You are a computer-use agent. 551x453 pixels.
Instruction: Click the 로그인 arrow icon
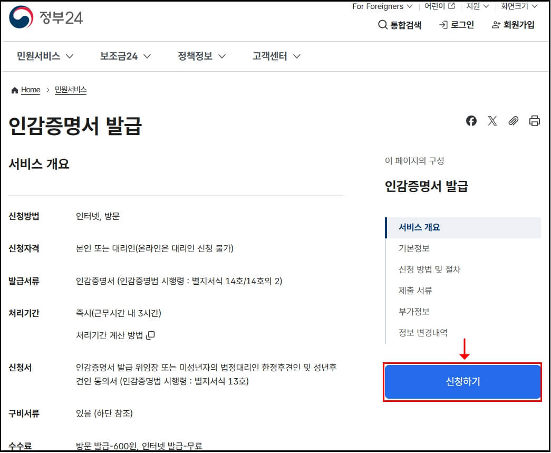click(x=443, y=25)
